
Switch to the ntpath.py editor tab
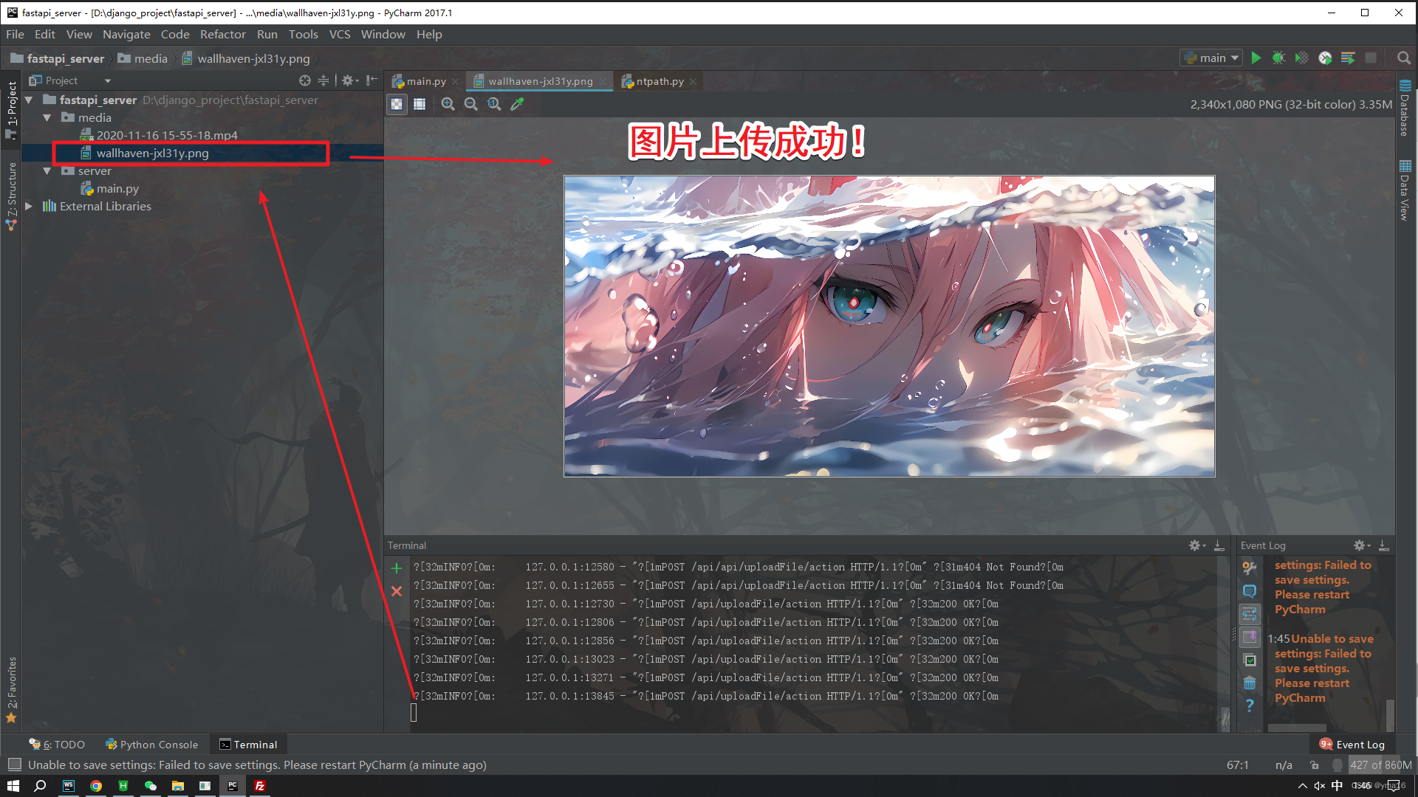coord(656,81)
